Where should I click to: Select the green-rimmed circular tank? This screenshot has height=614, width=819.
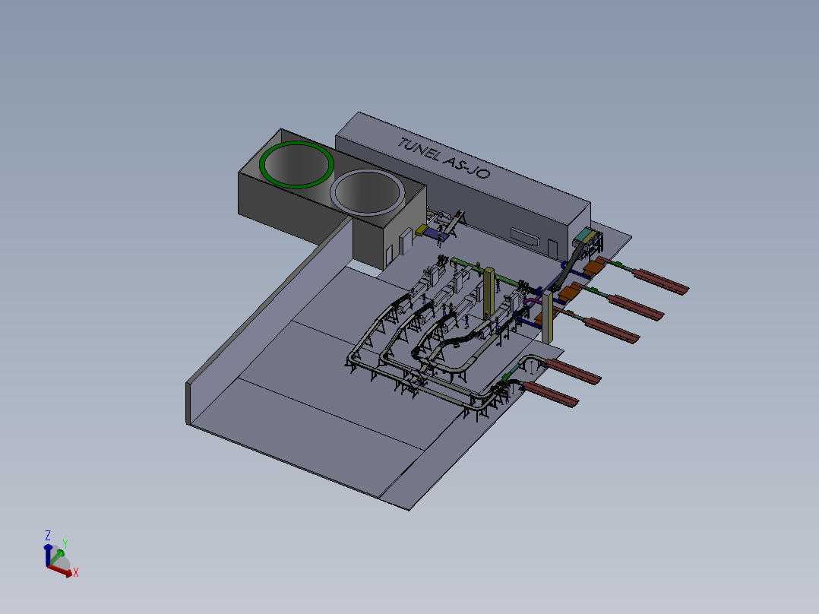[x=296, y=164]
